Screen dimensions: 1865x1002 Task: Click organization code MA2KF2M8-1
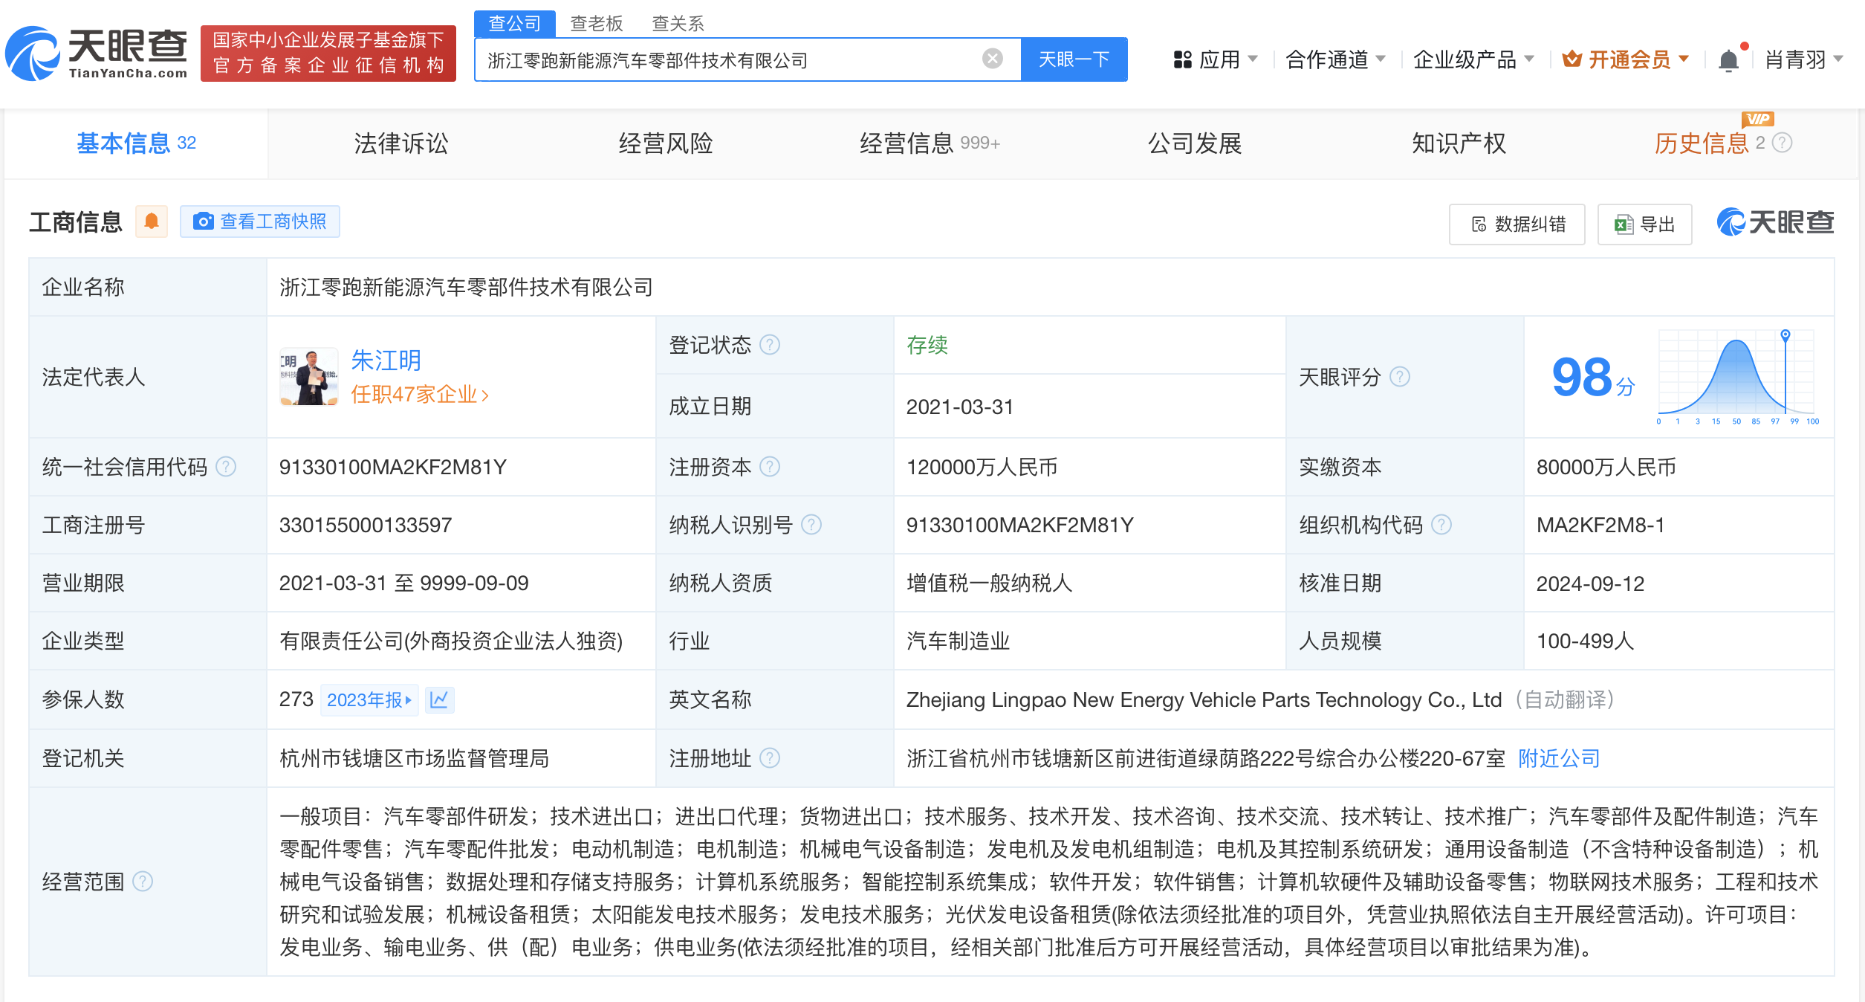pos(1600,525)
